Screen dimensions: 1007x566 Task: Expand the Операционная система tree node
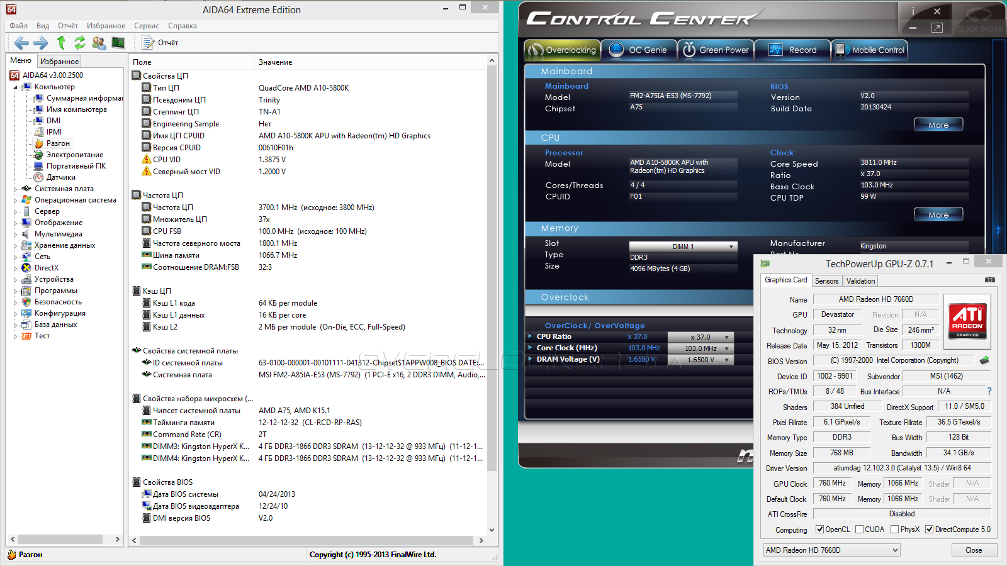(15, 200)
